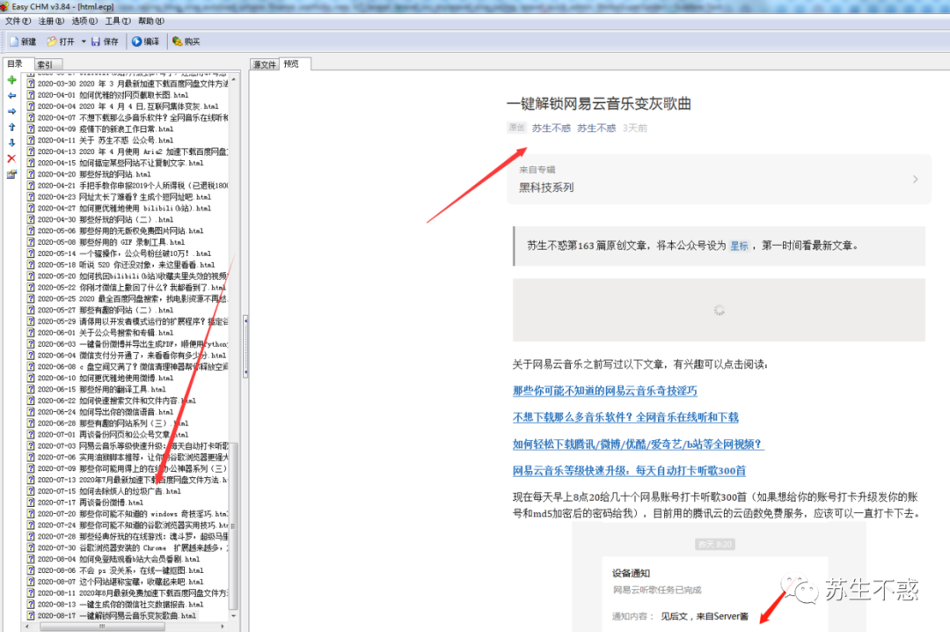Screen dimensions: 950x632
Task: Expand the dropdown arrow next to 打开
Action: (x=84, y=42)
